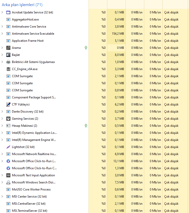Click the Lightshot feather icon

[x=8, y=147]
